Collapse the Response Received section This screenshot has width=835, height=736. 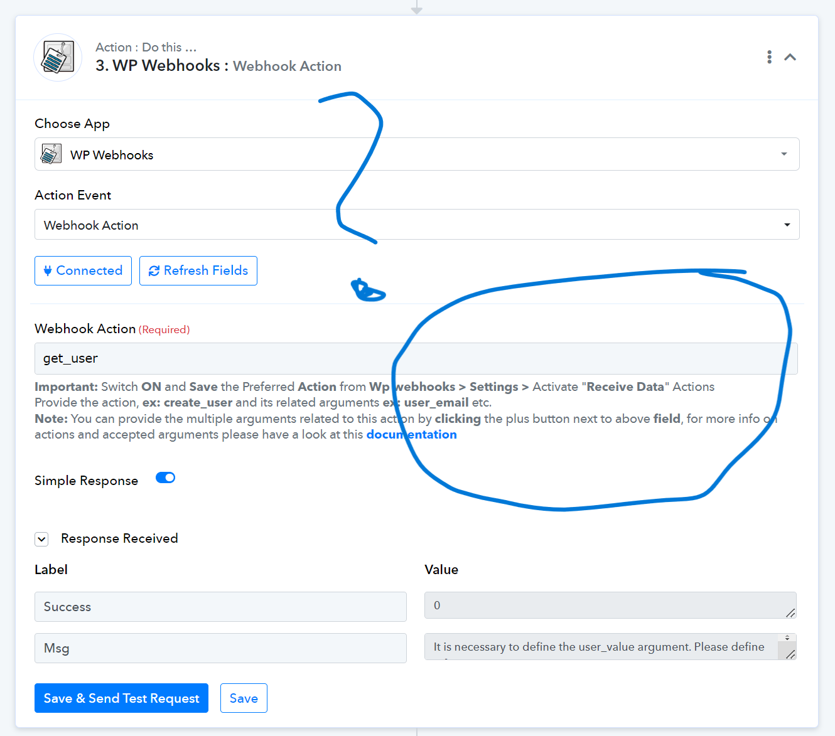pyautogui.click(x=41, y=539)
